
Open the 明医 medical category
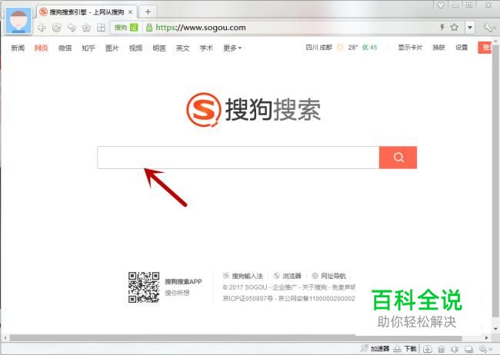tap(159, 48)
